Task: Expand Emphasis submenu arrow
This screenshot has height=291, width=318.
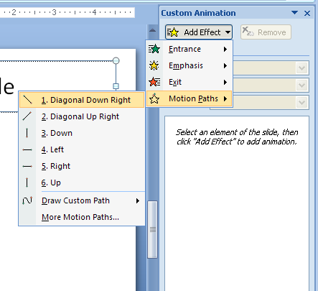Action: 225,65
